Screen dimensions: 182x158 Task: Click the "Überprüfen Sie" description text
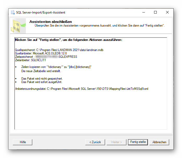[x=99, y=26]
